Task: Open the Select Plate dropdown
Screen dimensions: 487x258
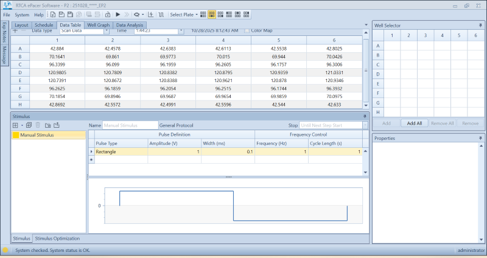Action: (x=184, y=14)
